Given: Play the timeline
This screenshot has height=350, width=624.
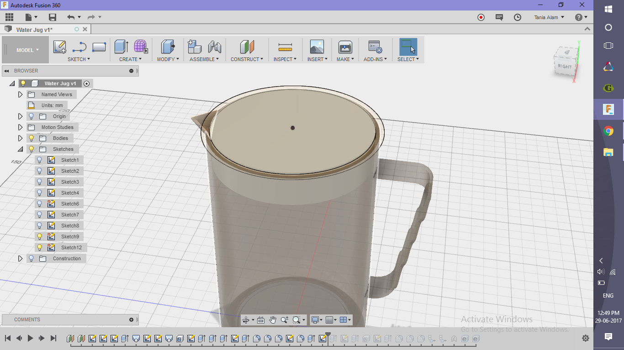Looking at the screenshot, I should [x=31, y=338].
